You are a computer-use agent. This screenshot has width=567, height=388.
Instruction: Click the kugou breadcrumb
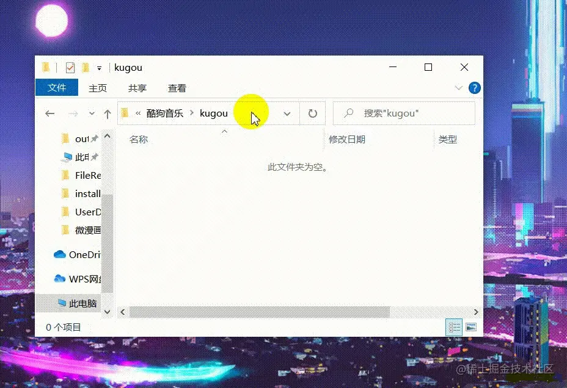click(214, 113)
